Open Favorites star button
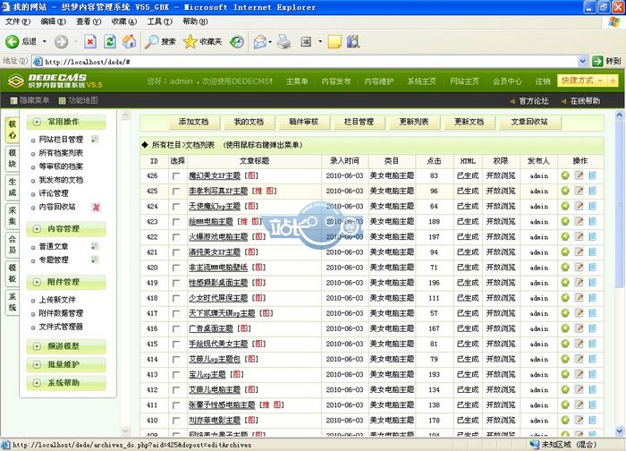The width and height of the screenshot is (626, 451). pyautogui.click(x=202, y=41)
